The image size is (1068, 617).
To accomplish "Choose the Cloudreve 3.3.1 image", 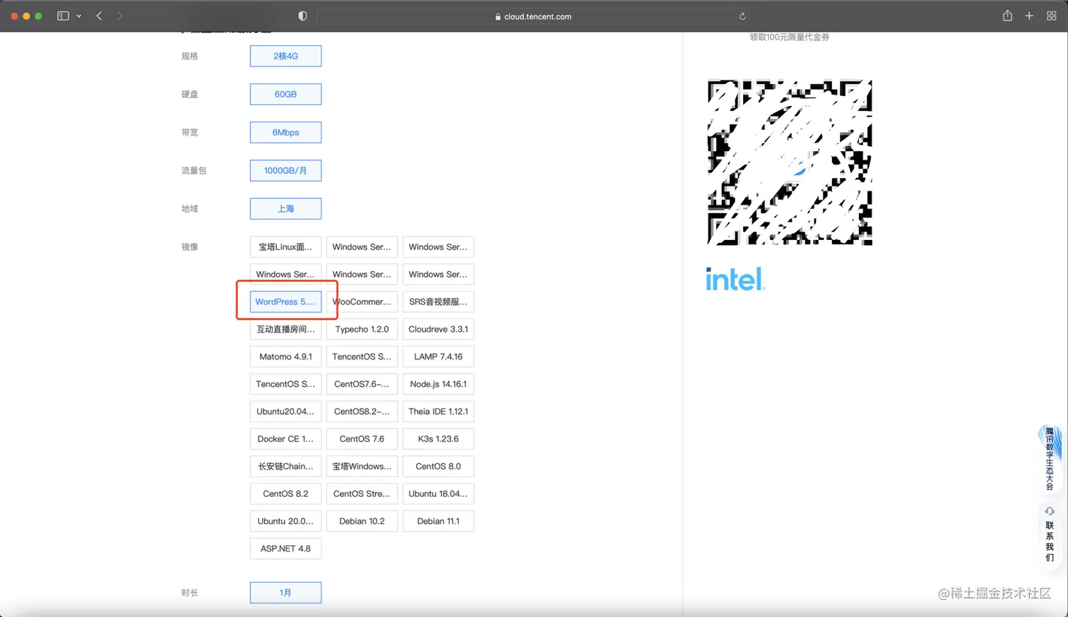I will click(x=438, y=329).
